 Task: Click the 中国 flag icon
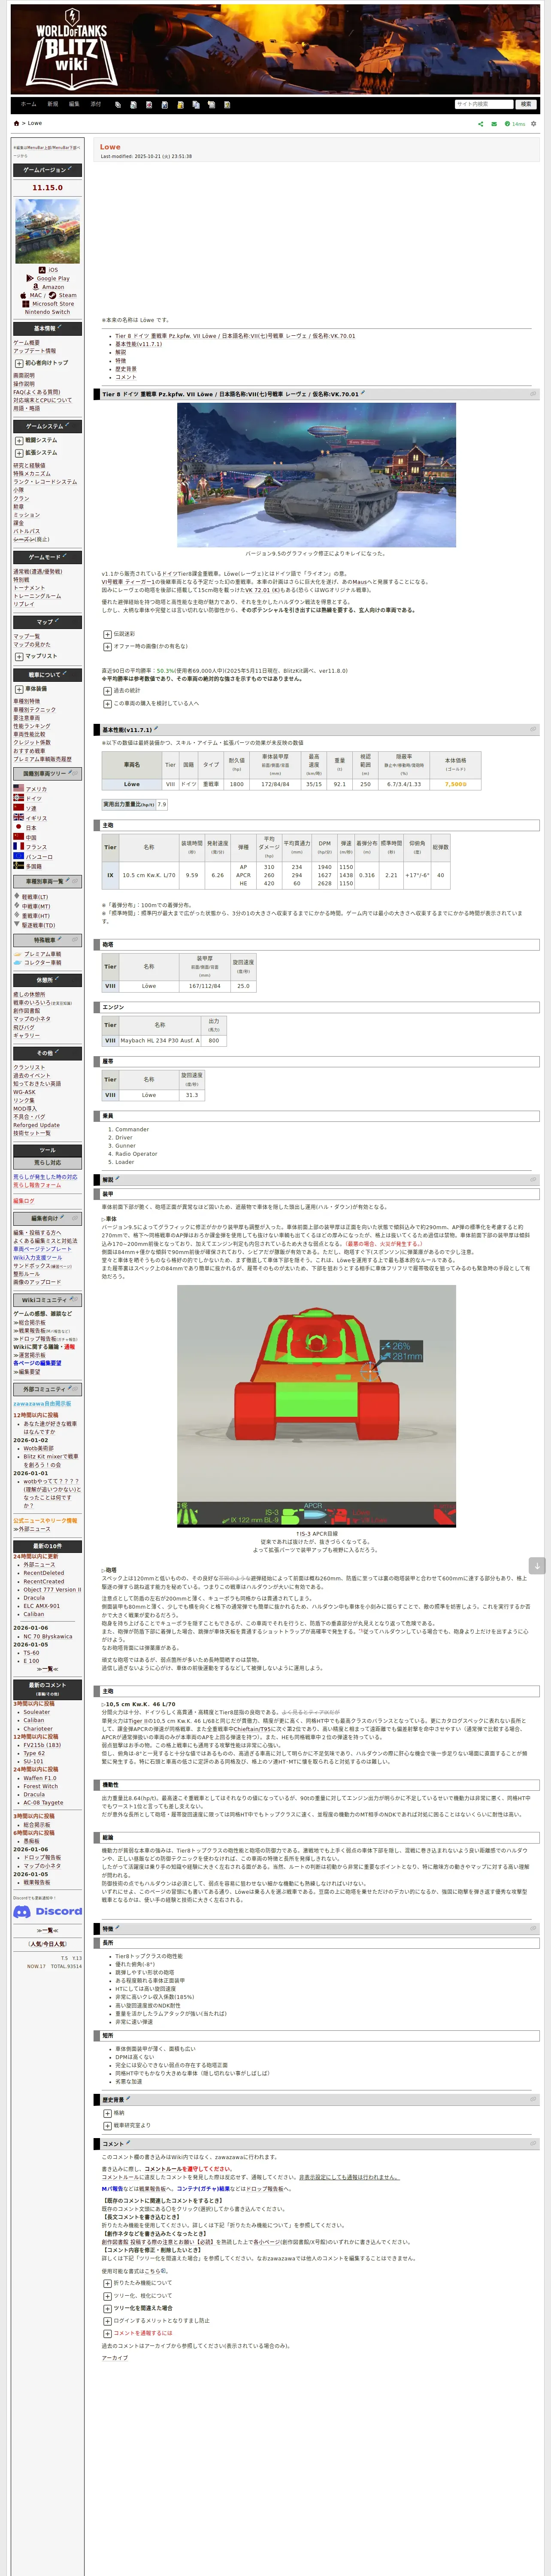click(x=18, y=837)
